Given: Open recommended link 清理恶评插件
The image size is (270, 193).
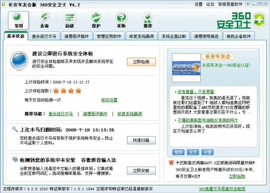Looking at the screenshot, I should click(95, 114).
